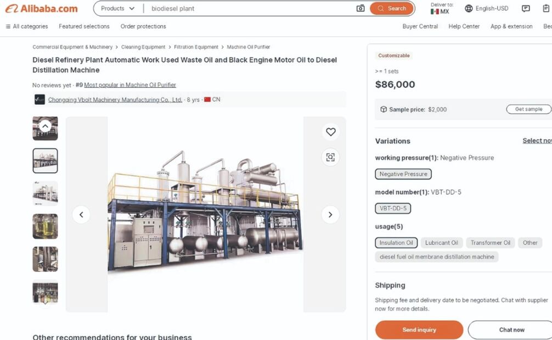Screen dimensions: 552x340
Task: Open Chongqing Vbolt Machinery company link
Action: point(115,100)
